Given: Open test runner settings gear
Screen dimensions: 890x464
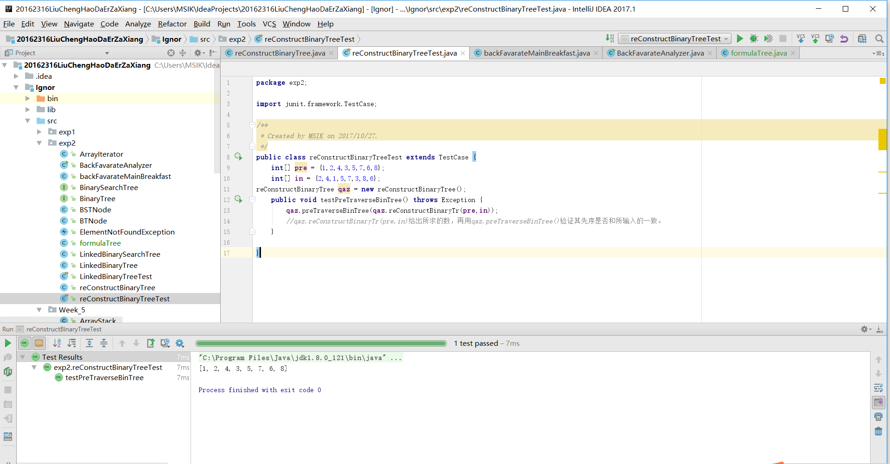Looking at the screenshot, I should click(x=180, y=343).
